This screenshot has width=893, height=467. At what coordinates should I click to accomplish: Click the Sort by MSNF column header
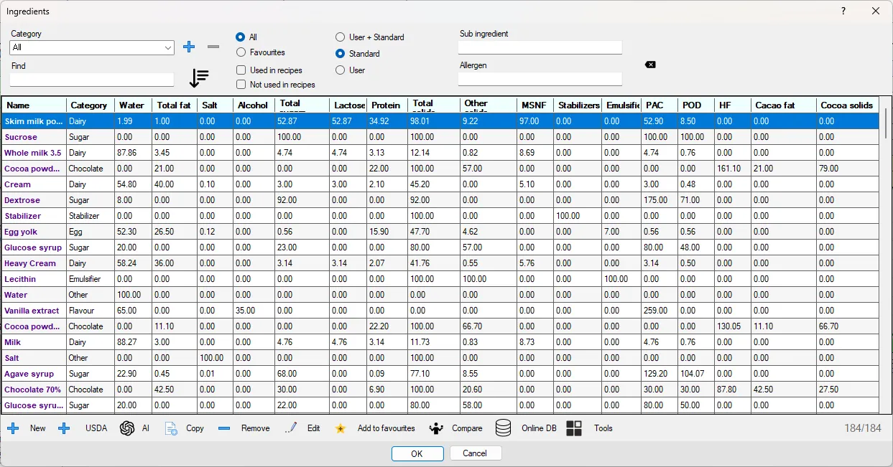pyautogui.click(x=536, y=105)
